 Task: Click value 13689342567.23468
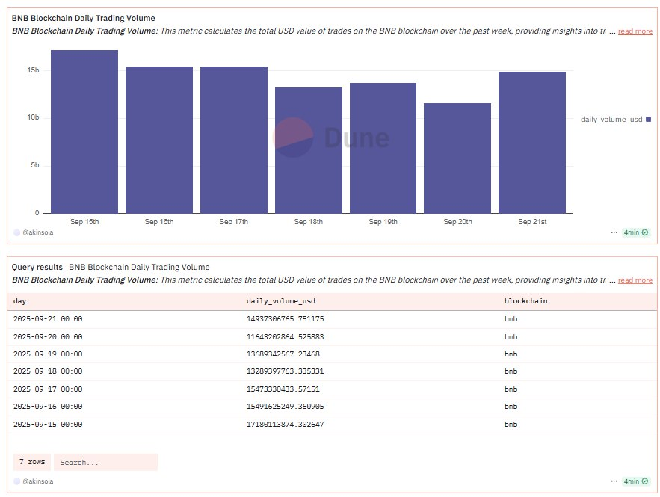283,354
